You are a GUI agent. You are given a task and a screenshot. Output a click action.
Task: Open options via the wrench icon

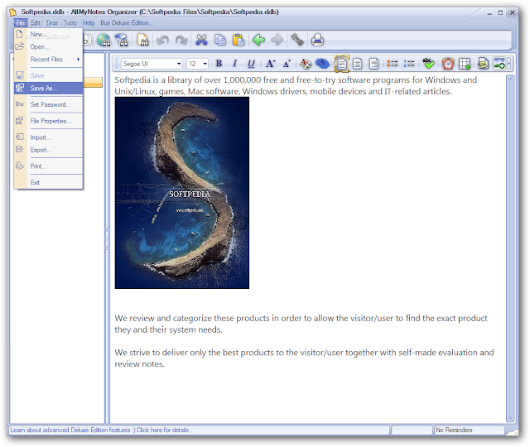(x=297, y=40)
